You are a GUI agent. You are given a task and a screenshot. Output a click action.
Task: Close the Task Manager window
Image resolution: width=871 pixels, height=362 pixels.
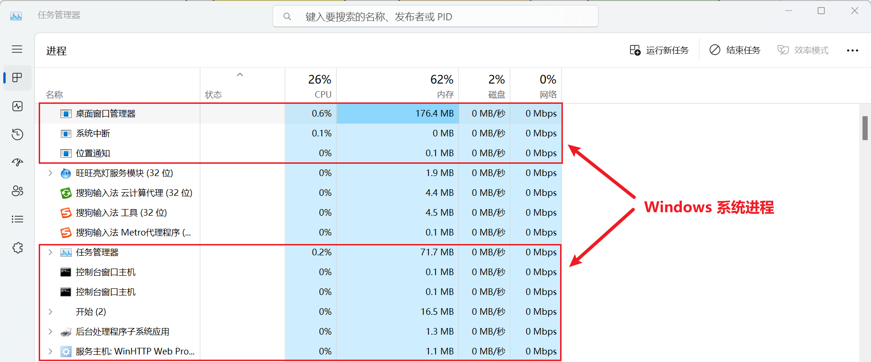pyautogui.click(x=854, y=11)
